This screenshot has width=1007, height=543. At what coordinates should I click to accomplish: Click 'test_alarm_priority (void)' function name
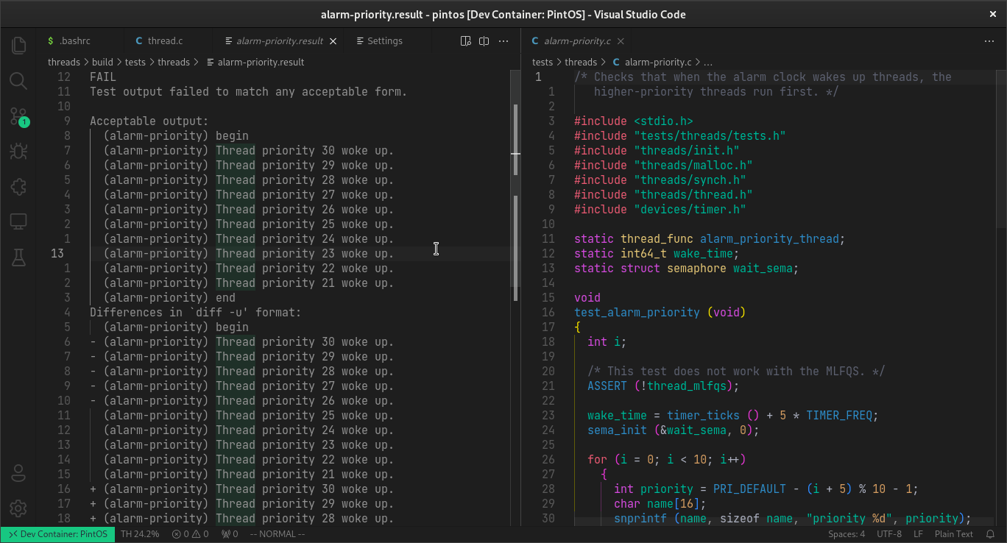637,313
